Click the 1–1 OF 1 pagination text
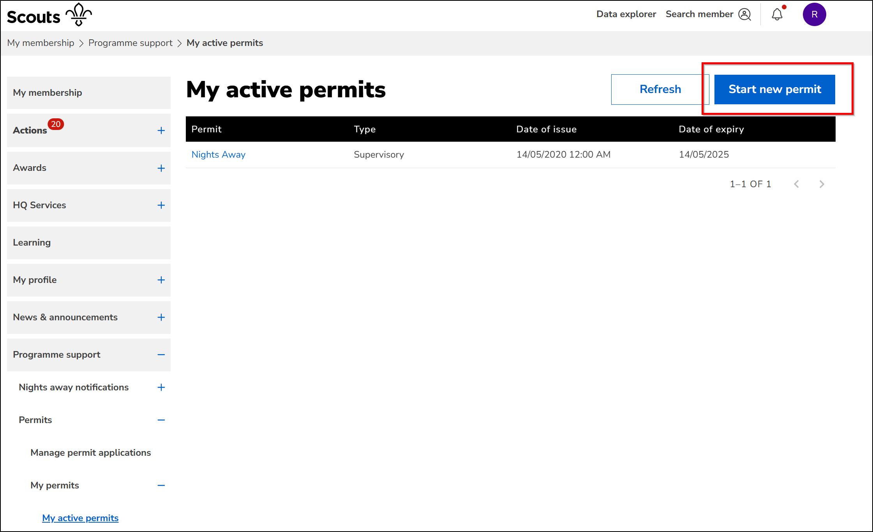The width and height of the screenshot is (873, 532). click(x=750, y=184)
